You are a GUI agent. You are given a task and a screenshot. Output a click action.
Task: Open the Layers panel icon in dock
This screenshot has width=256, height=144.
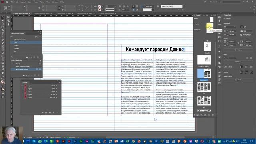point(220,20)
